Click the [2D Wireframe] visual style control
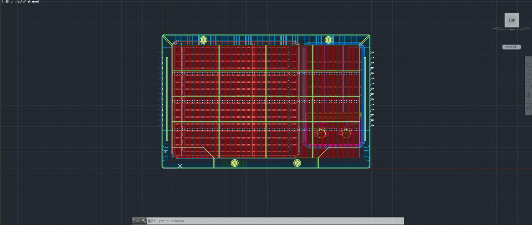Screen dimensions: 532x225 point(28,2)
